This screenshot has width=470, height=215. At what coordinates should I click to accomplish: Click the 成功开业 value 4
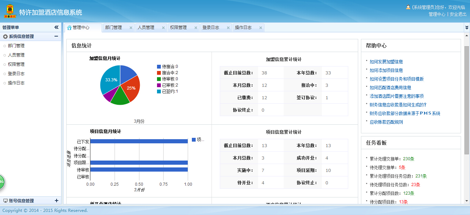(327, 158)
